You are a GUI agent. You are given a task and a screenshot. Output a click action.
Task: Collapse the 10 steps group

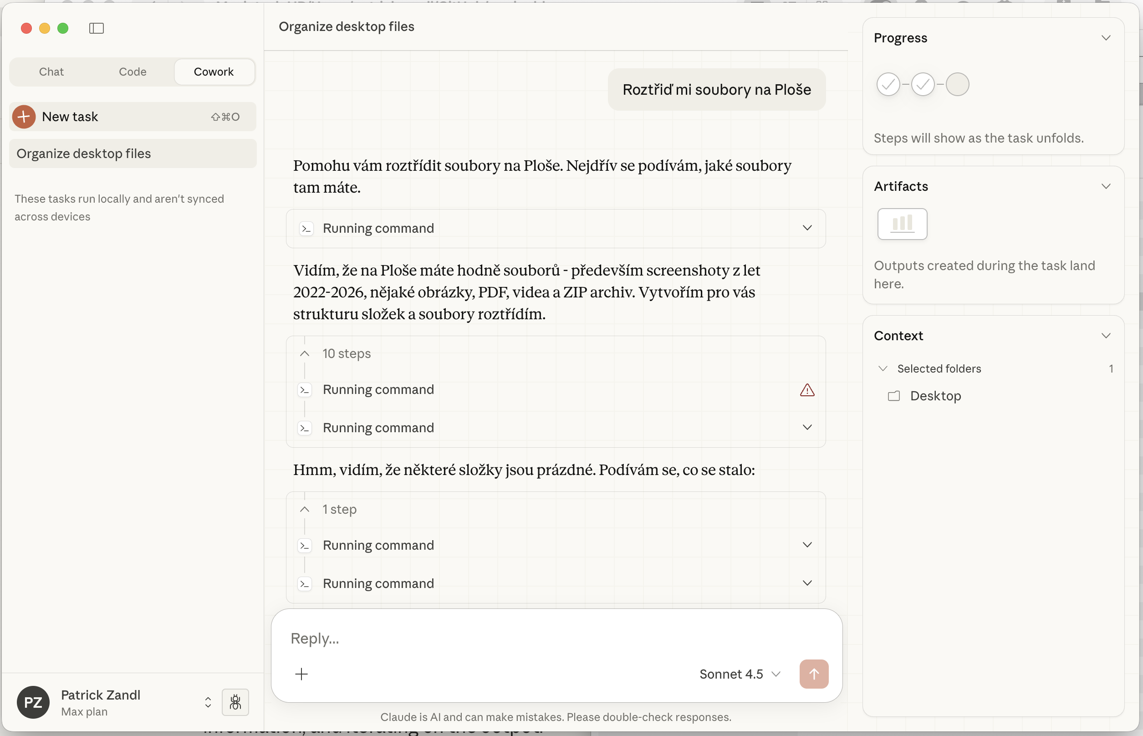coord(304,354)
